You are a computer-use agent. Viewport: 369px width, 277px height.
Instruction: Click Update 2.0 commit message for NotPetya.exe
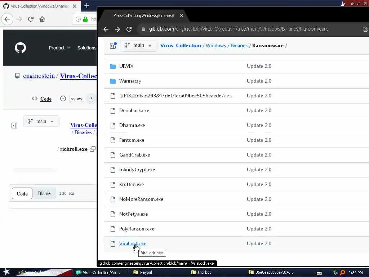(259, 214)
